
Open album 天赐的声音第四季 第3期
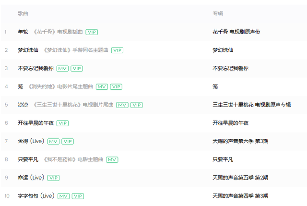coord(240,196)
